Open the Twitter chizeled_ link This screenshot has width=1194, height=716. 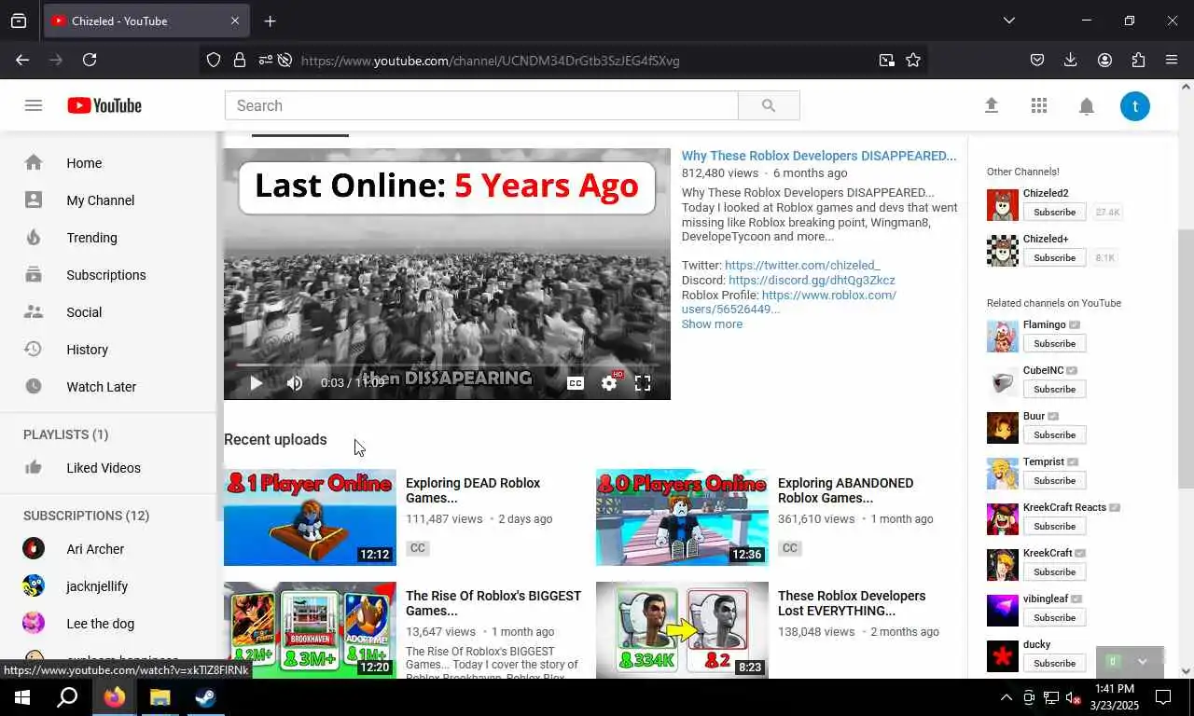[x=802, y=266]
